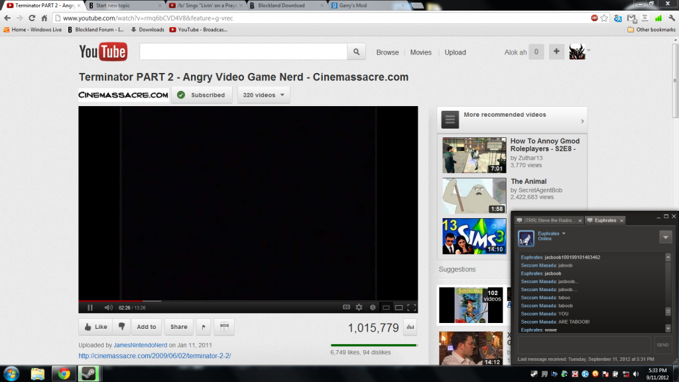This screenshot has height=382, width=679.
Task: Dislike the video with thumbs-down icon
Action: [x=122, y=326]
